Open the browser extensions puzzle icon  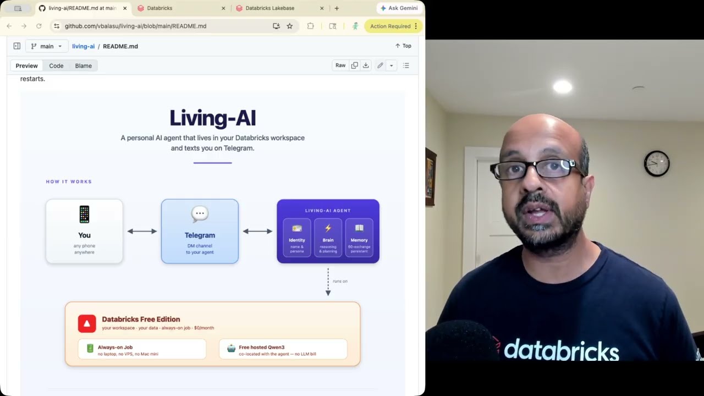pos(310,26)
